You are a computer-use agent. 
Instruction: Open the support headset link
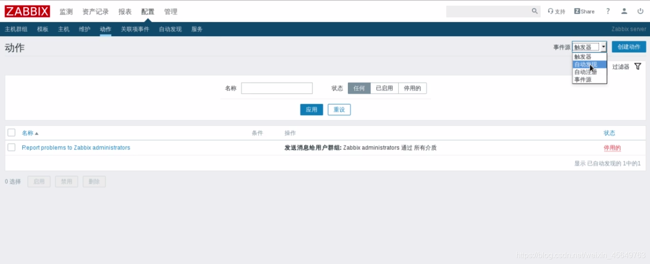tap(556, 11)
